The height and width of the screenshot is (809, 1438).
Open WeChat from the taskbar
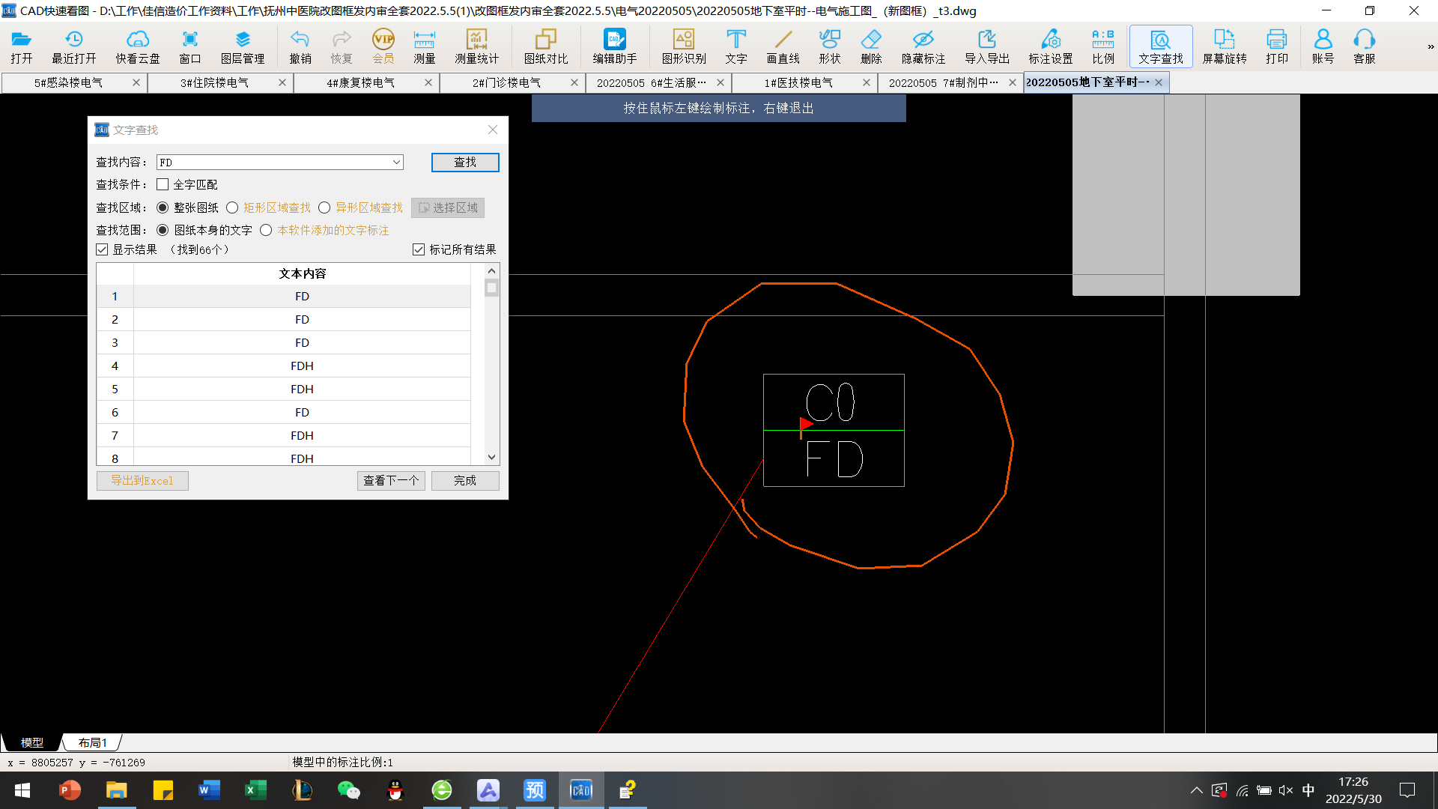pyautogui.click(x=349, y=790)
